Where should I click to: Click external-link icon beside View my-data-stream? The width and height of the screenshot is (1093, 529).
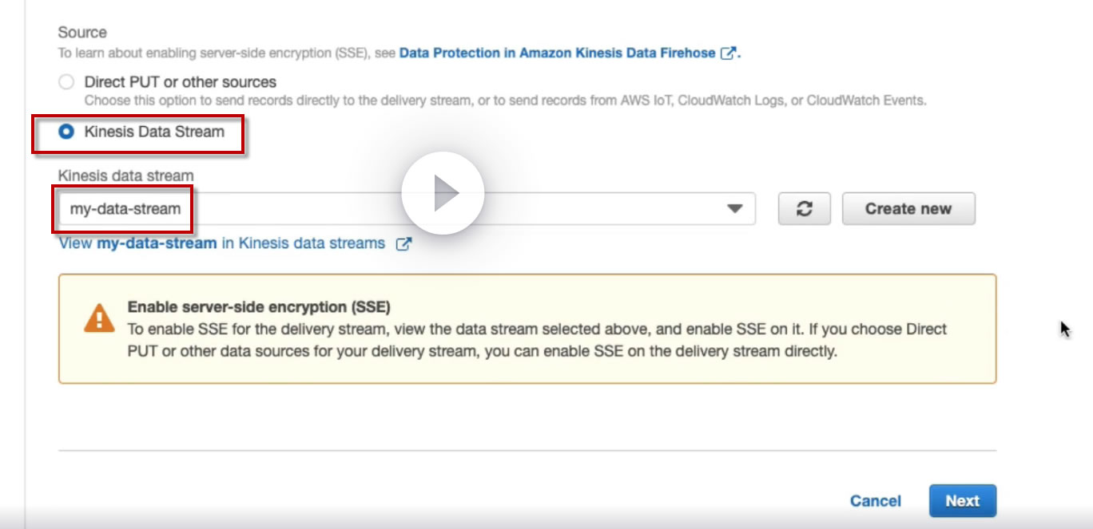tap(404, 244)
